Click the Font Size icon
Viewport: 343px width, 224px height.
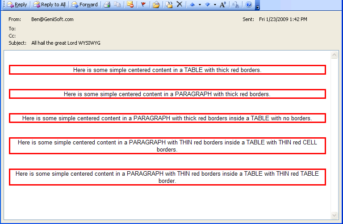pyautogui.click(x=223, y=5)
